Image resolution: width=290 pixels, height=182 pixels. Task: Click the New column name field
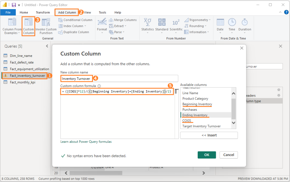119,79
